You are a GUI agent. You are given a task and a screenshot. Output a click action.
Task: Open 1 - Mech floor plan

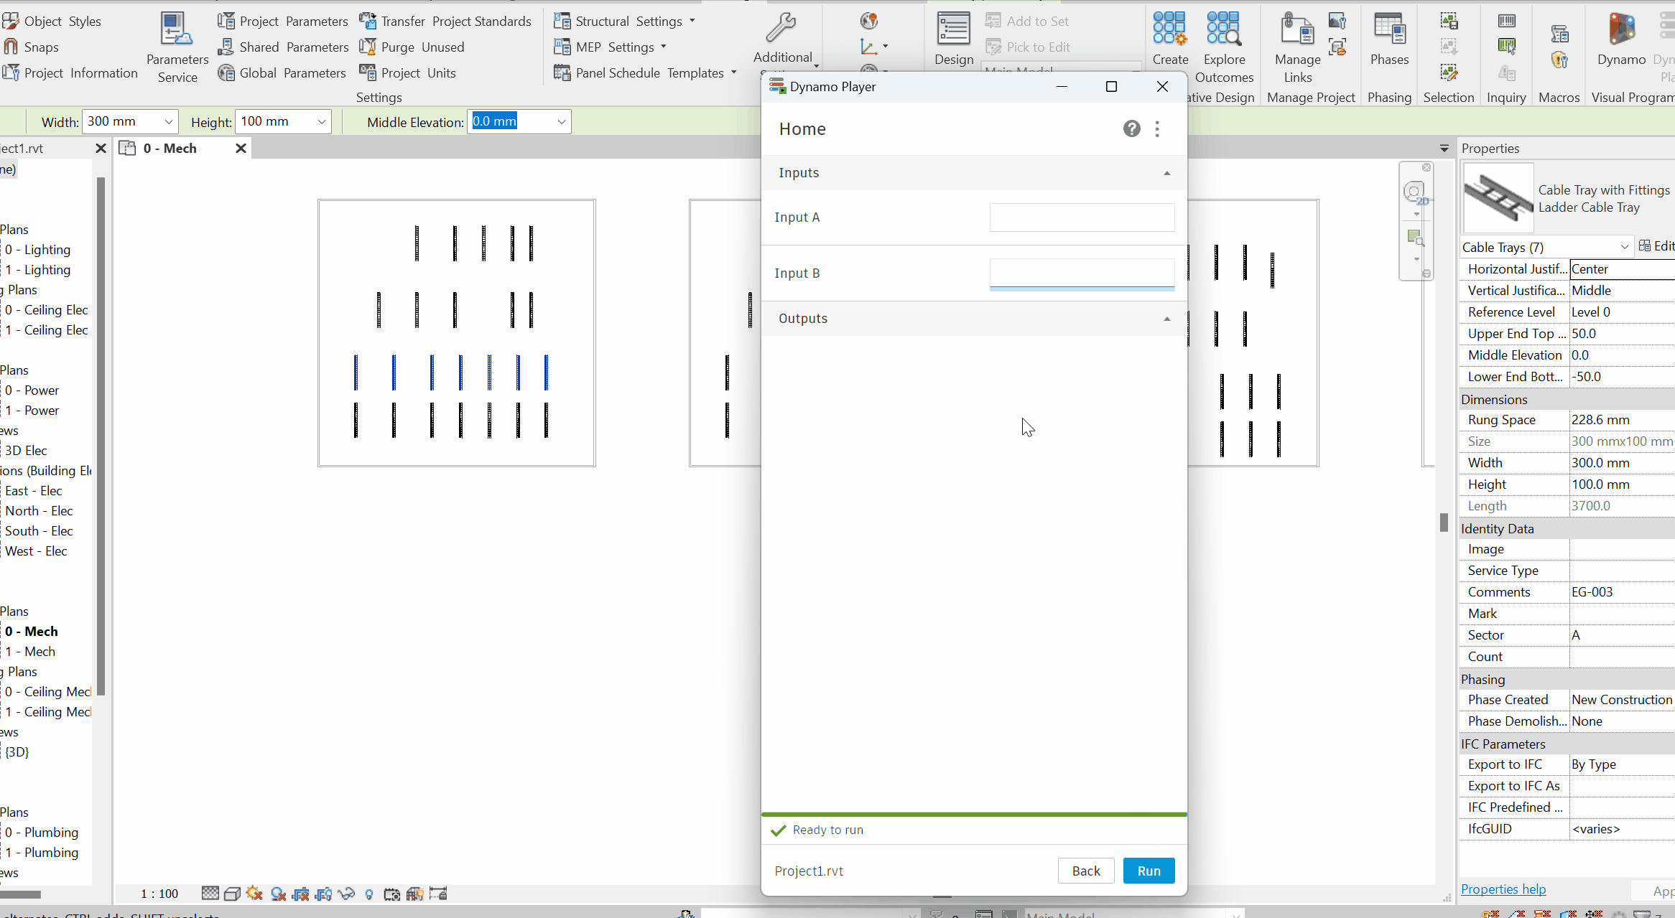pos(30,652)
